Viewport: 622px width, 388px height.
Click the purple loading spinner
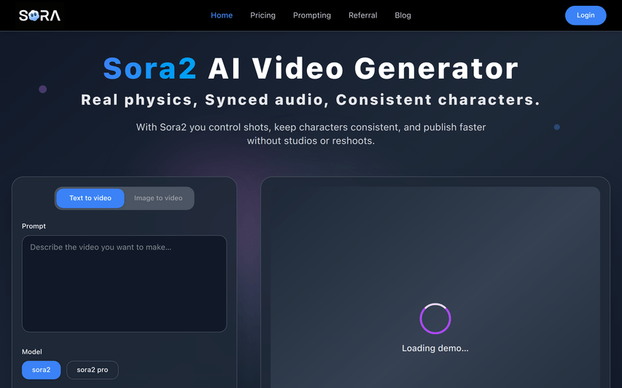(435, 319)
